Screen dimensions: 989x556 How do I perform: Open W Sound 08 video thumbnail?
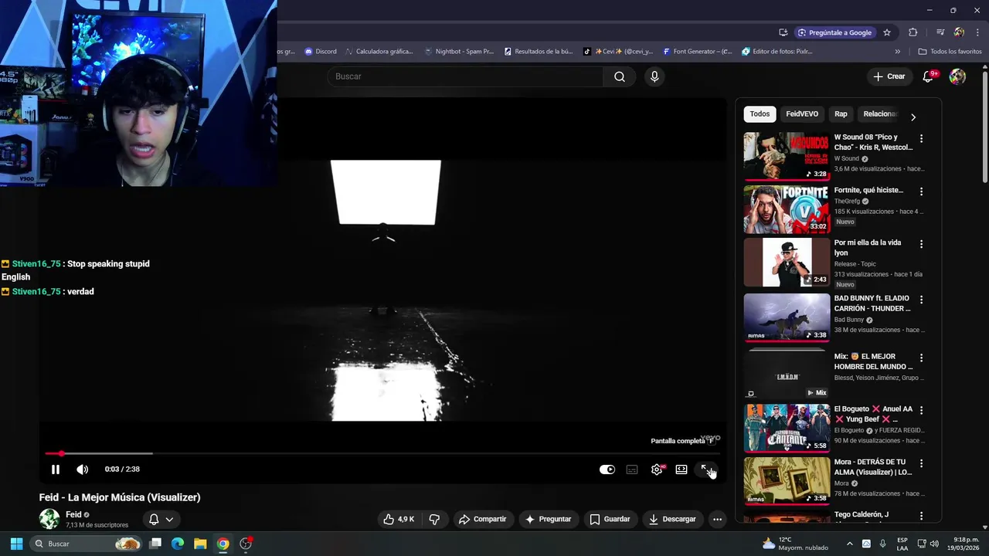(787, 156)
